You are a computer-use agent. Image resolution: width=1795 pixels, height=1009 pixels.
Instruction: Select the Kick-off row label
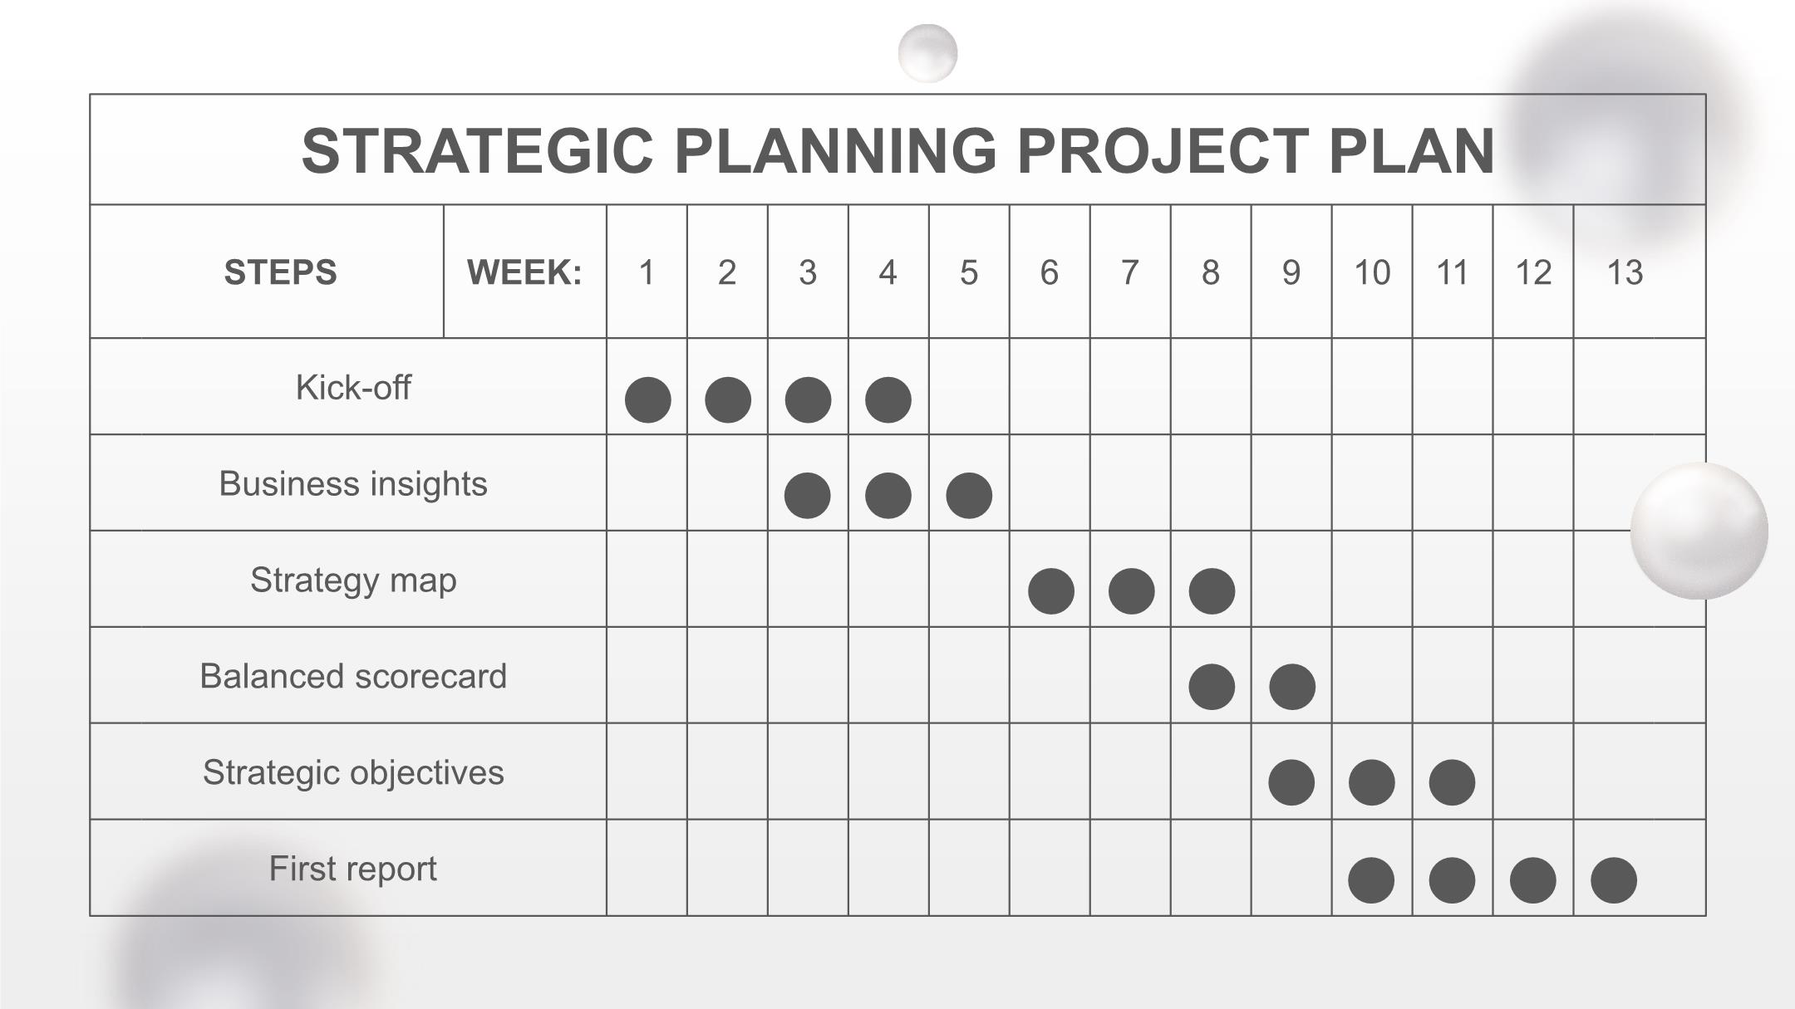[x=352, y=388]
